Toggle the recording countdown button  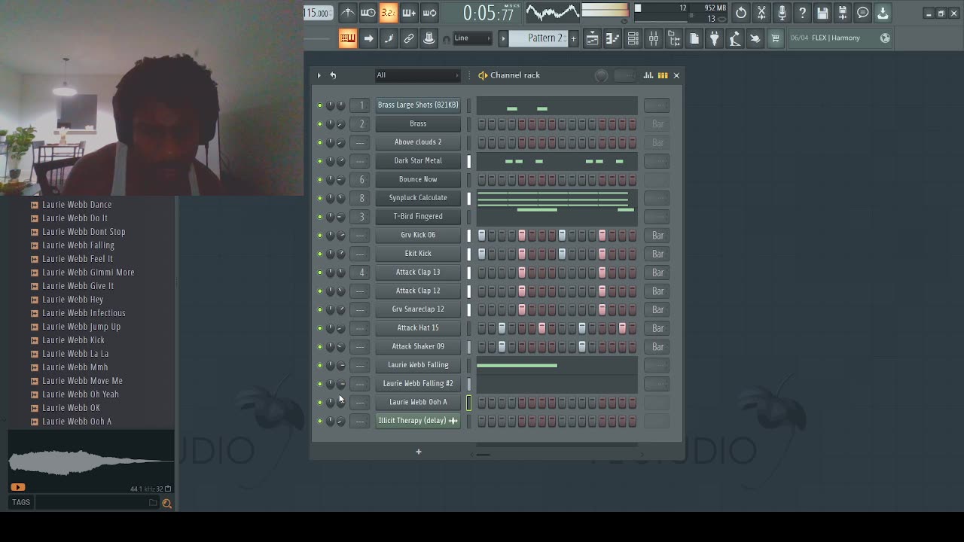pyautogui.click(x=389, y=12)
